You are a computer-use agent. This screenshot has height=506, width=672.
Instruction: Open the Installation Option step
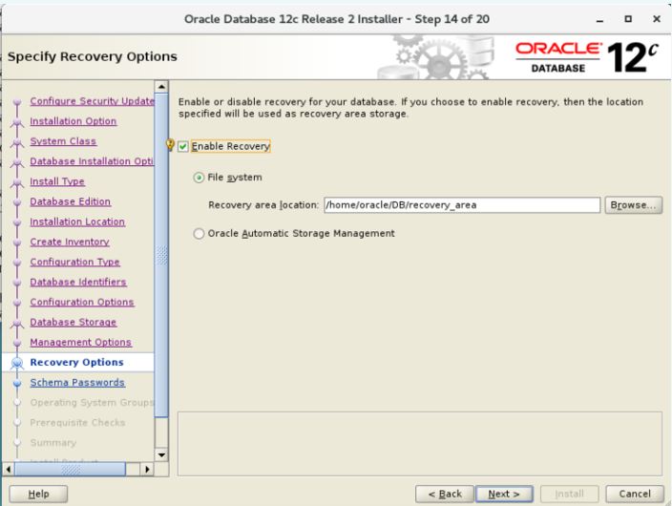[x=73, y=121]
